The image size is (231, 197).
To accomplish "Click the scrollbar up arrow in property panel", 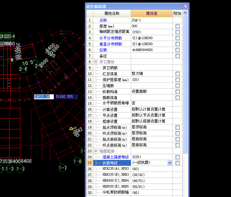I will (185, 13).
